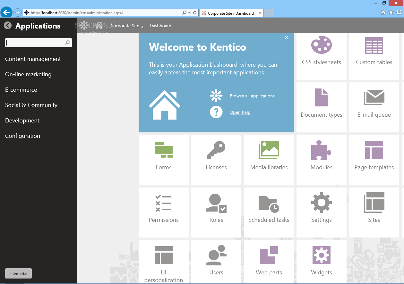Expand the Social & Community category
This screenshot has height=284, width=404.
tap(31, 105)
